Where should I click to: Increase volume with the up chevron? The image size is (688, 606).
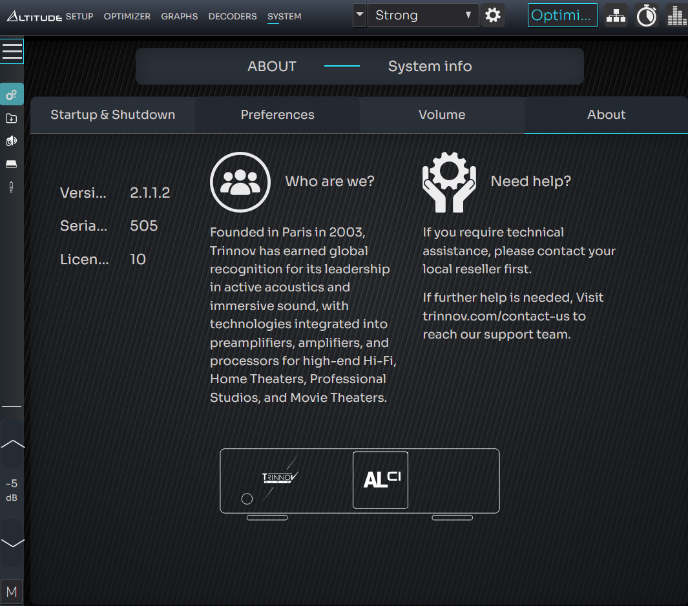12,444
